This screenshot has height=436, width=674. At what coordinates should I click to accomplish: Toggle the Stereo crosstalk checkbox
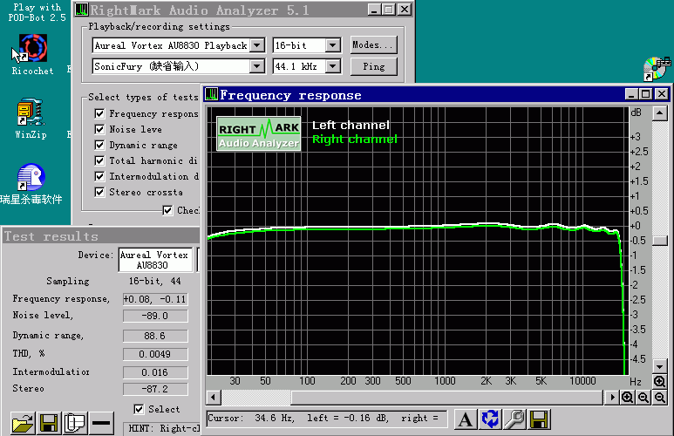[99, 192]
